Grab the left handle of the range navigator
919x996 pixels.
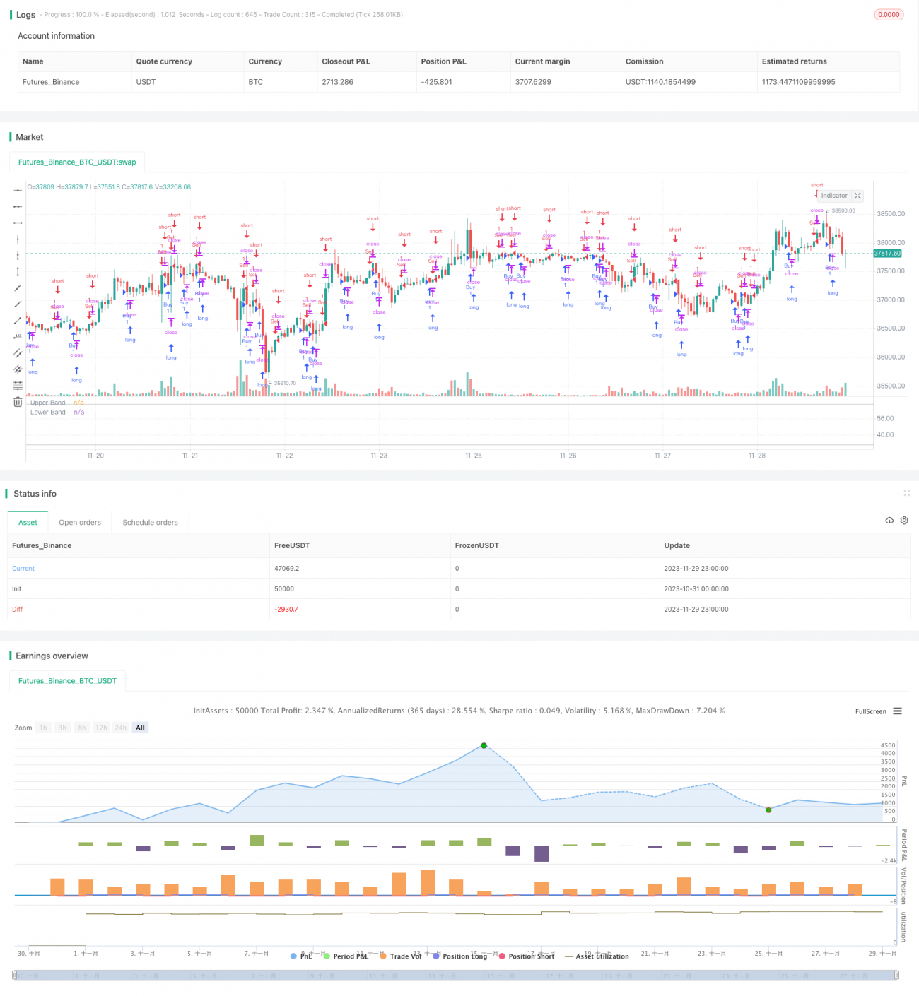(x=15, y=976)
